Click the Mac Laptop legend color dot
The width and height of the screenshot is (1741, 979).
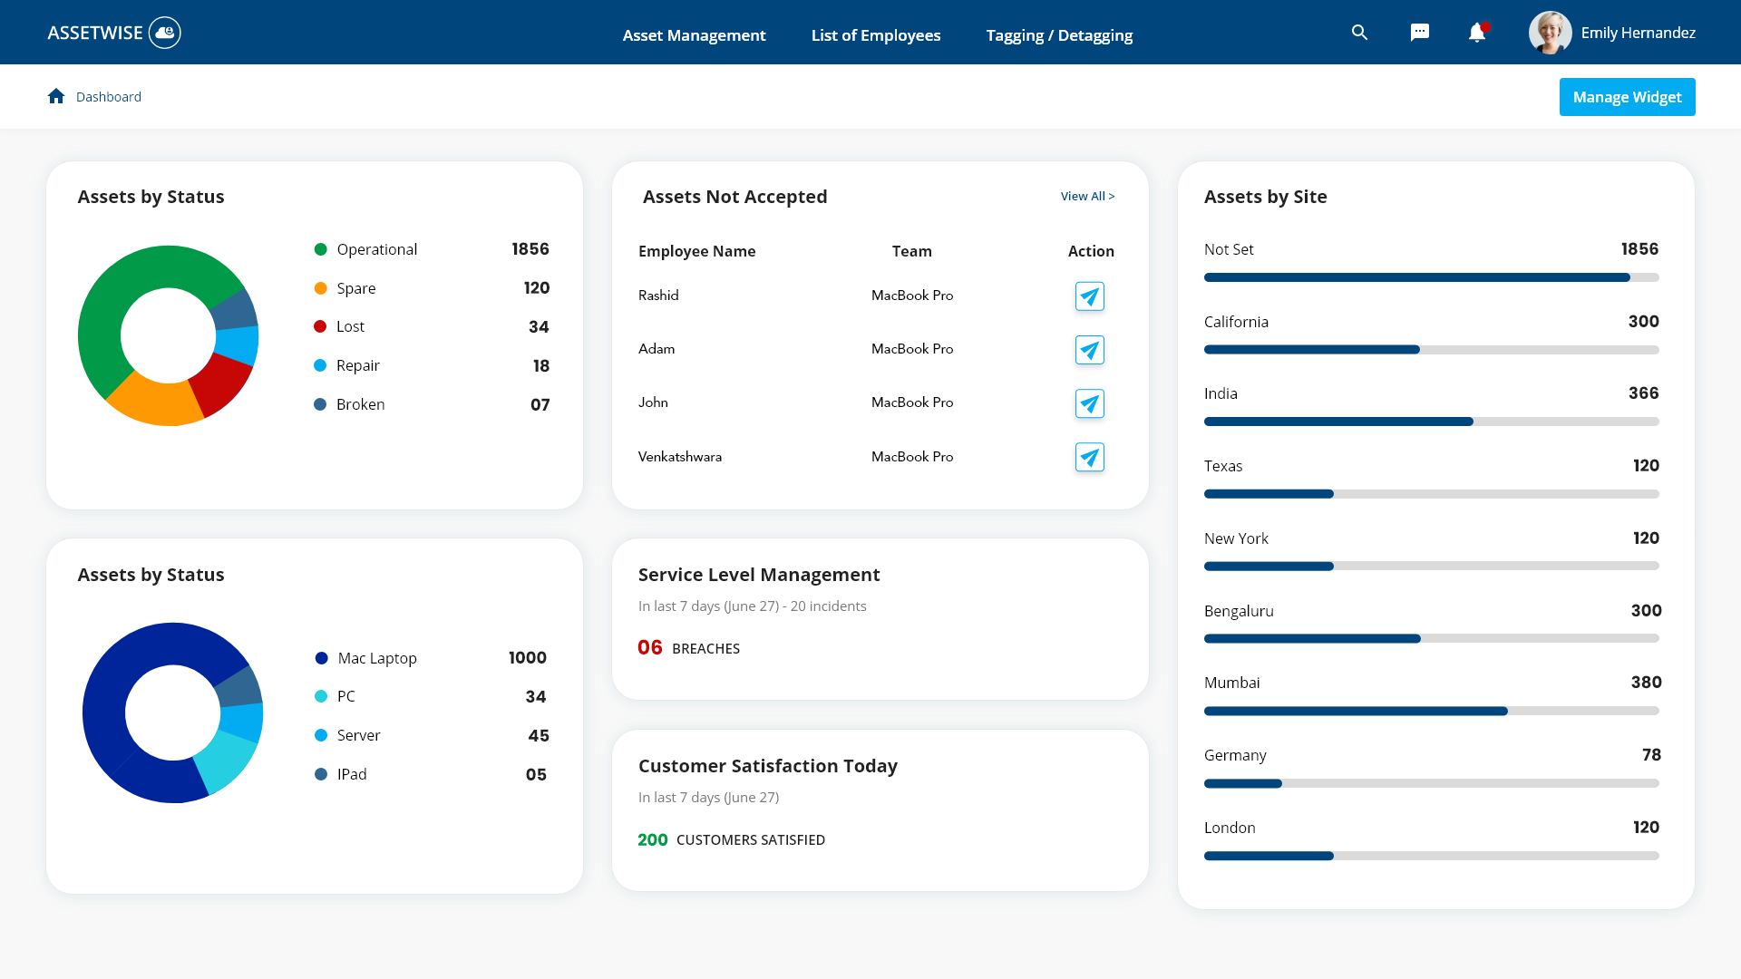321,658
